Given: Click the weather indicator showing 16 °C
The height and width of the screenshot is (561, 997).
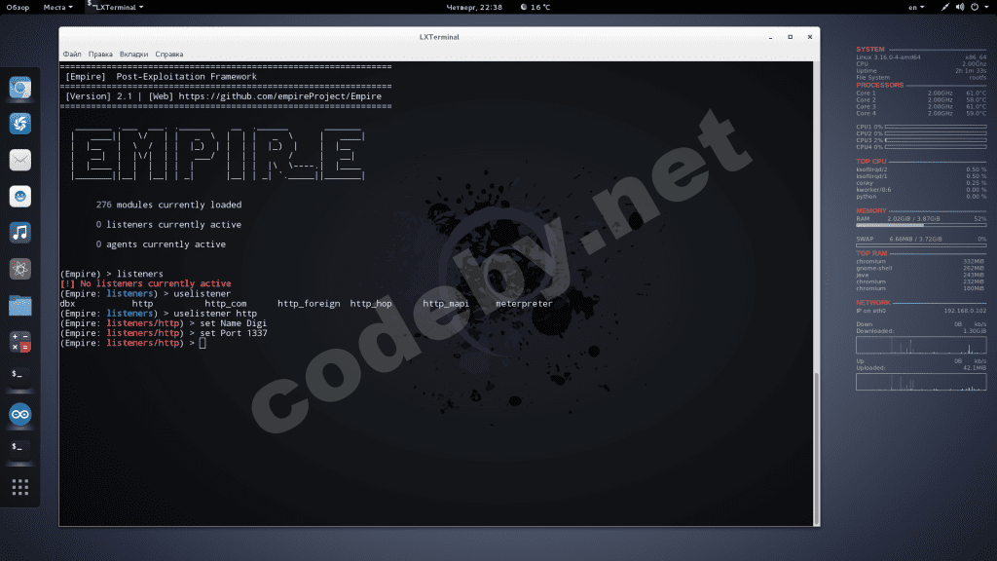Looking at the screenshot, I should 535,7.
